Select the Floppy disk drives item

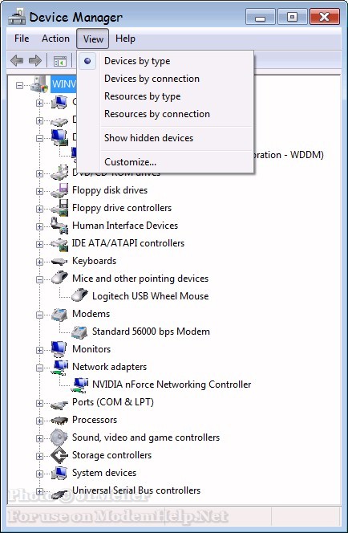click(110, 190)
